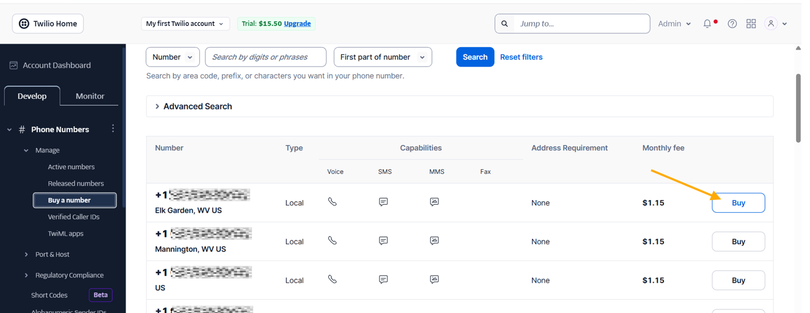
Task: Open Active numbers in sidebar
Action: (71, 167)
